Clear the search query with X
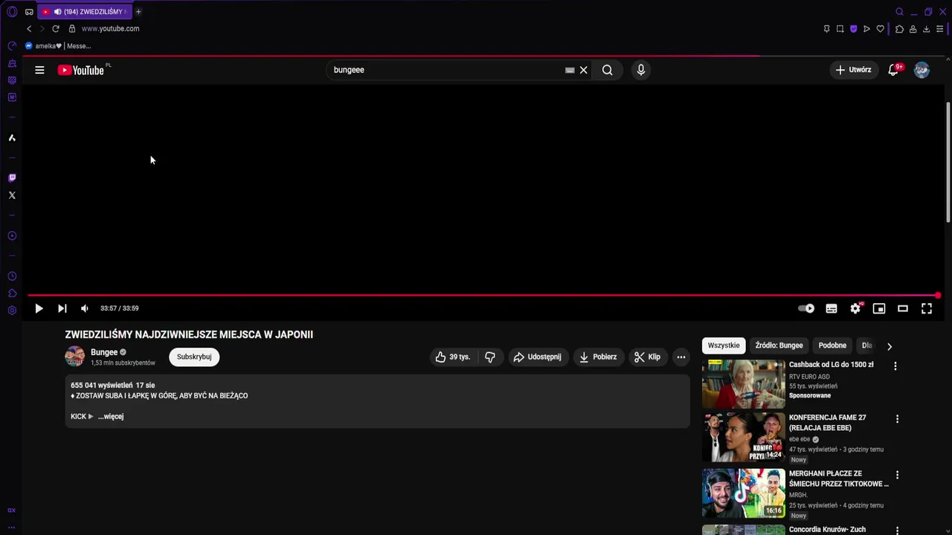The image size is (952, 535). [x=584, y=70]
